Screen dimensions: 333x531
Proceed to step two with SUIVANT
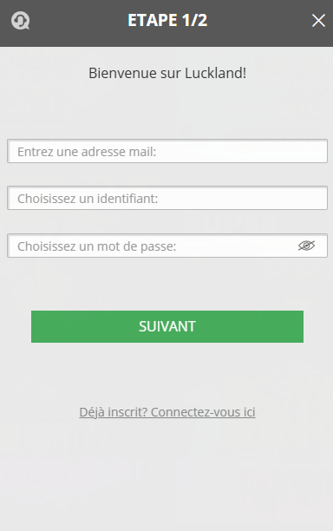tap(167, 326)
